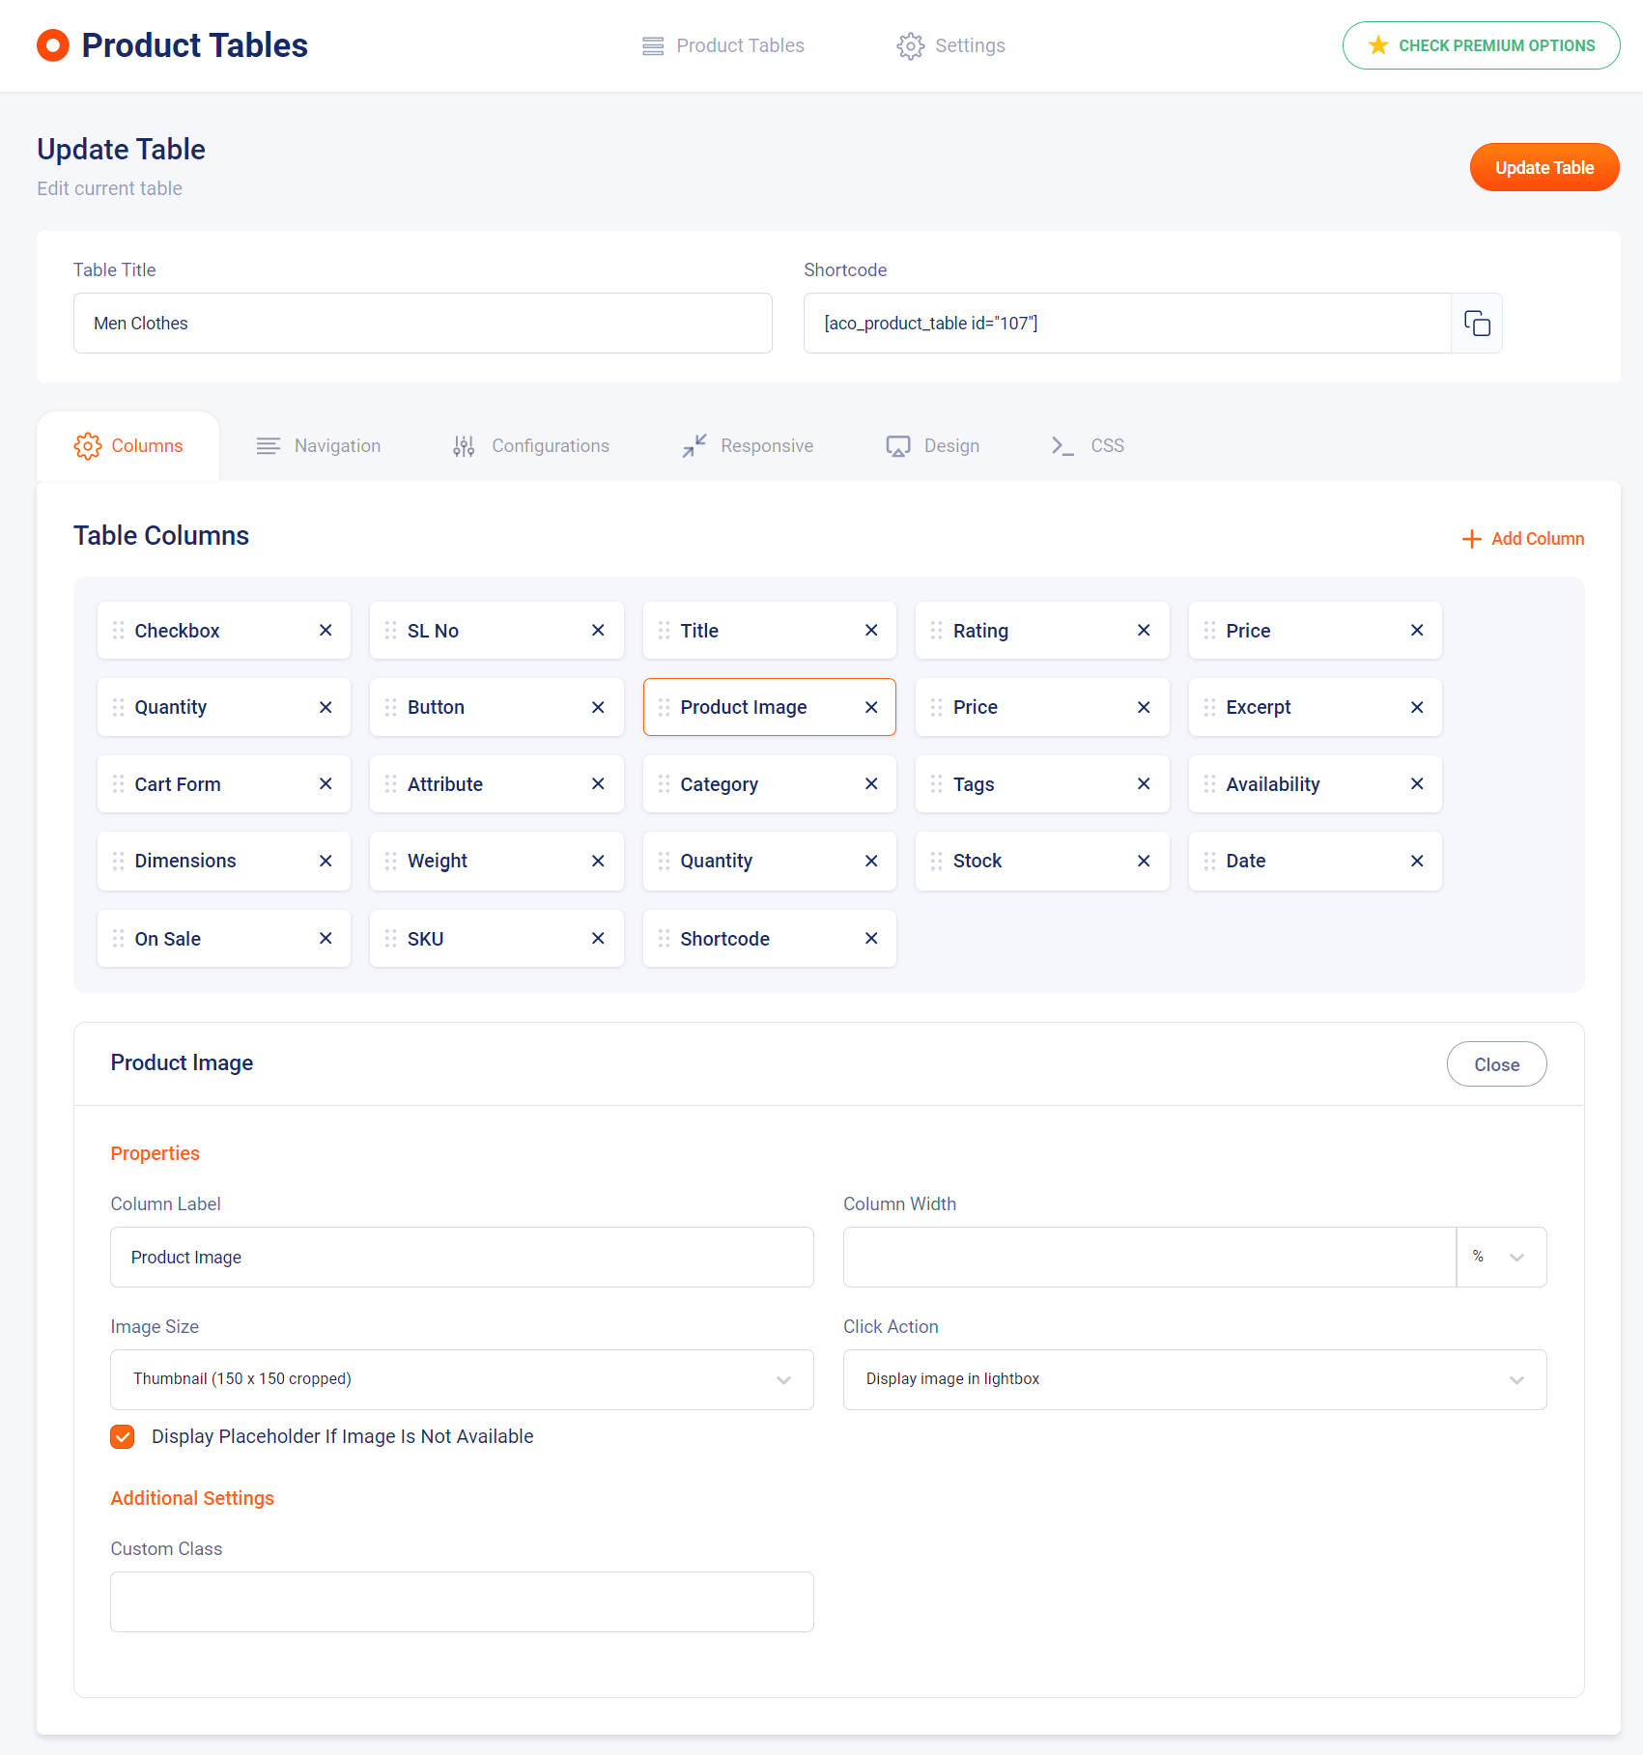Remove the SL No column

(x=598, y=631)
